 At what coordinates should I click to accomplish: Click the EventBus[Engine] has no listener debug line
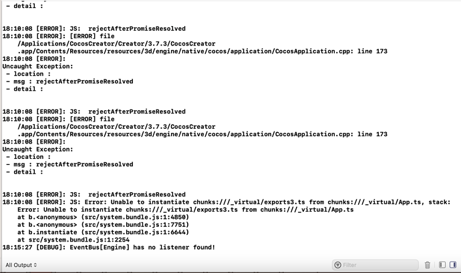point(109,248)
